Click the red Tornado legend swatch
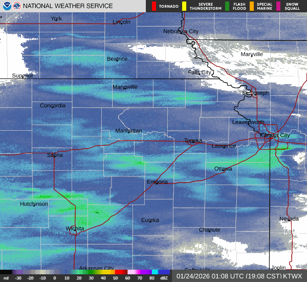 pyautogui.click(x=154, y=6)
